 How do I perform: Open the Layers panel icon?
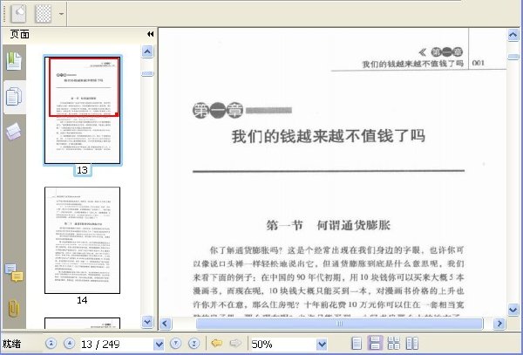(x=13, y=131)
